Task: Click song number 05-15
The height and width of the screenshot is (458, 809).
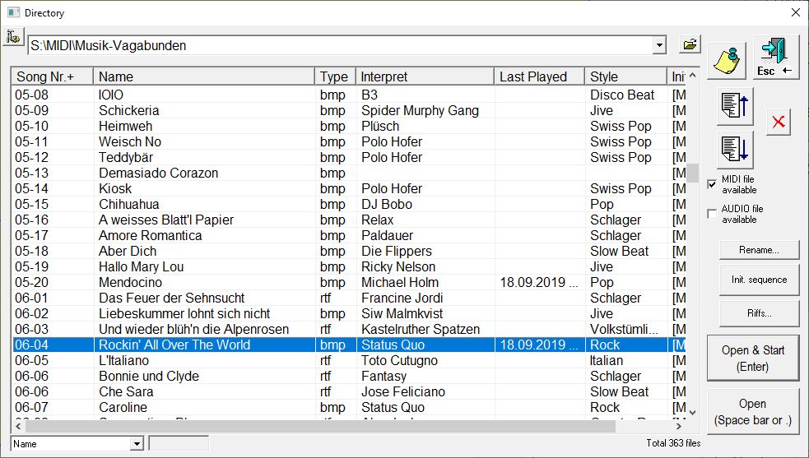Action: (x=31, y=204)
